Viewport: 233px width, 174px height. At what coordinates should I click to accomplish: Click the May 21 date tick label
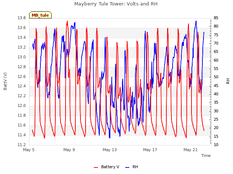click(190, 150)
